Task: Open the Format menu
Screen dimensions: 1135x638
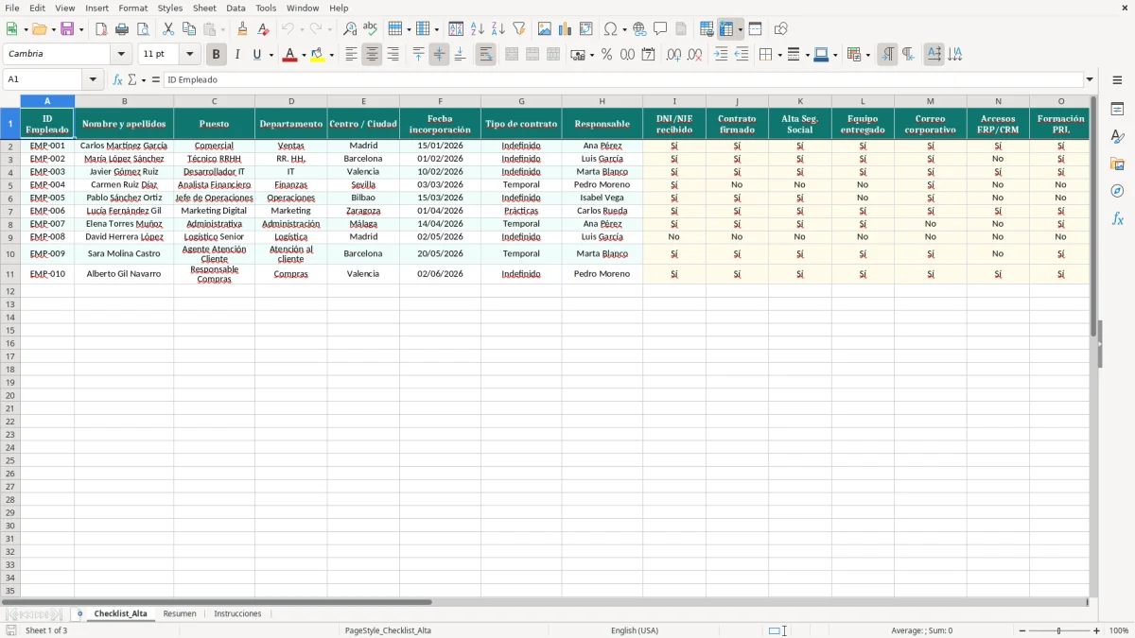Action: tap(133, 8)
